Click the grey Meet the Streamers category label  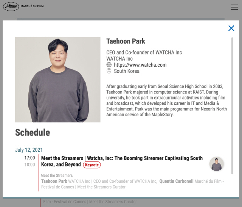pyautogui.click(x=56, y=176)
